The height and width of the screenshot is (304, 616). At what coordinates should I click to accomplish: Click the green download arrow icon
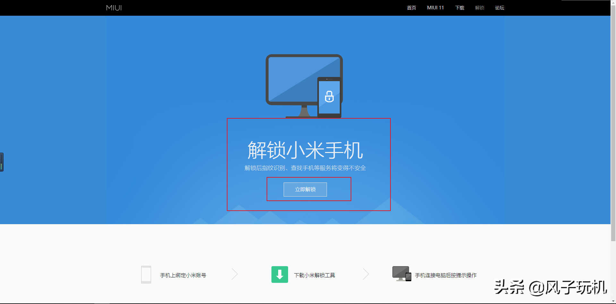pos(279,274)
